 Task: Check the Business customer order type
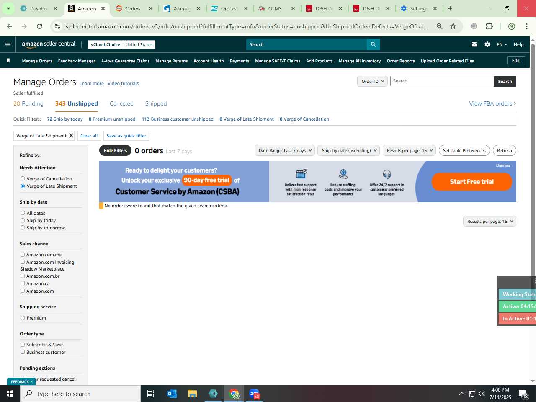coord(23,352)
